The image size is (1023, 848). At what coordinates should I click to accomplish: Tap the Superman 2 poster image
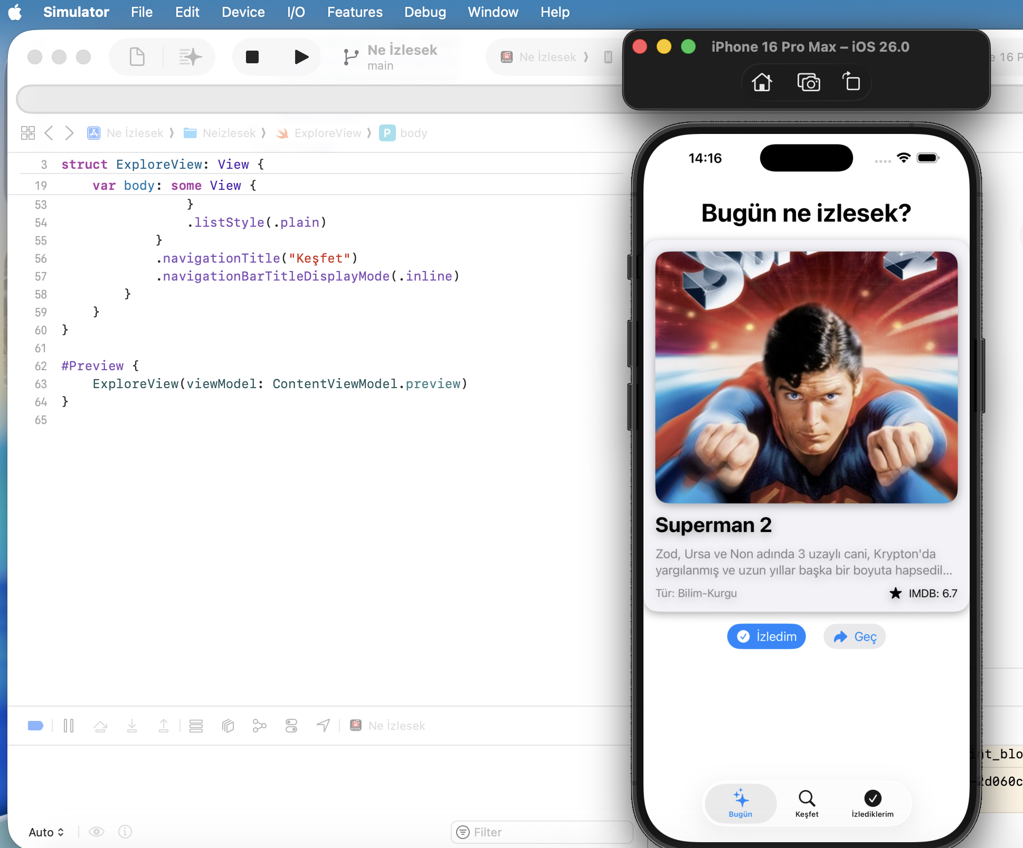tap(806, 377)
